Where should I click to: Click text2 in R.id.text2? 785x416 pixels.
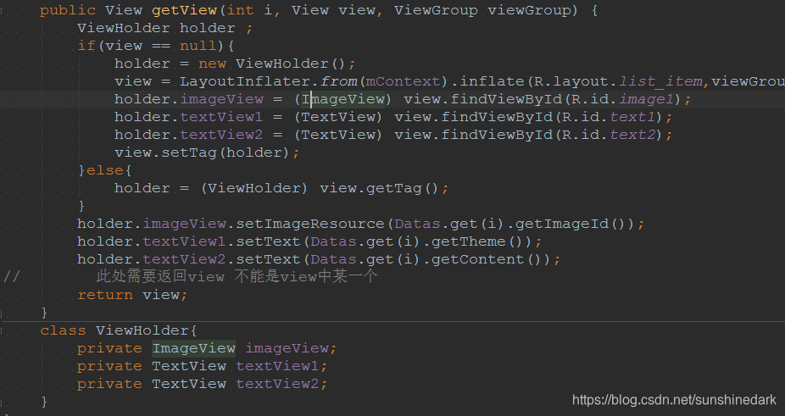(632, 135)
